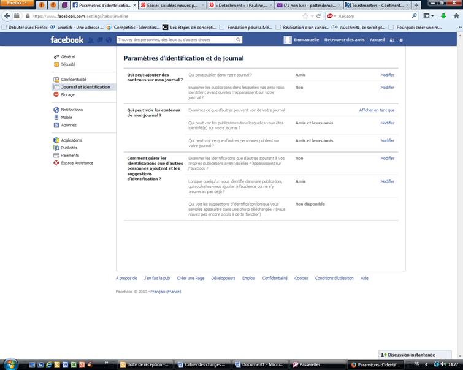Viewport: 463px width, 370px height.
Task: Open Publicités settings in sidebar
Action: point(65,148)
